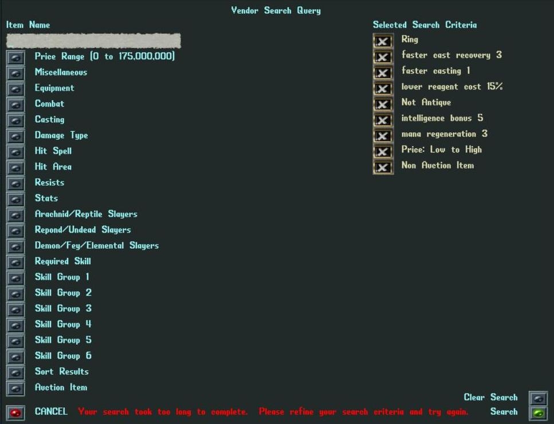Select the Sort Results category label
The image size is (554, 424).
tap(61, 371)
